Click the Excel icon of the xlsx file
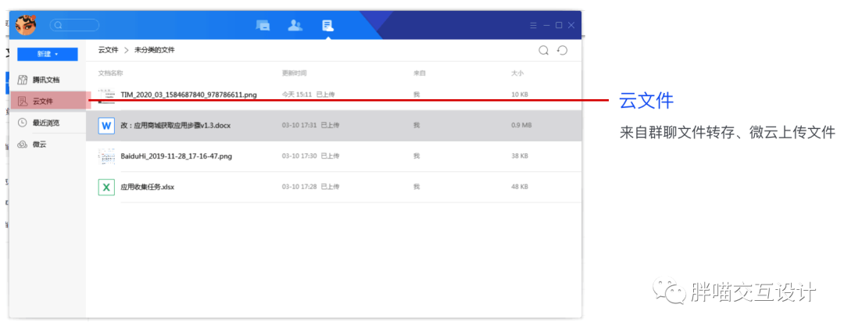 tap(106, 187)
